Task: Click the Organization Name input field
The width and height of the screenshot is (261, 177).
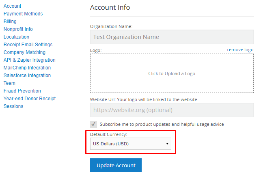Action: point(172,37)
